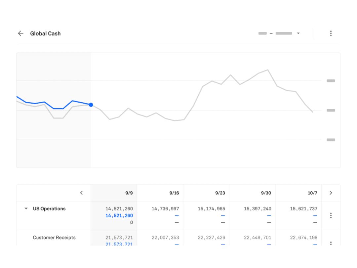357x268 pixels.
Task: Select the 9/30 column header
Action: [x=266, y=193]
